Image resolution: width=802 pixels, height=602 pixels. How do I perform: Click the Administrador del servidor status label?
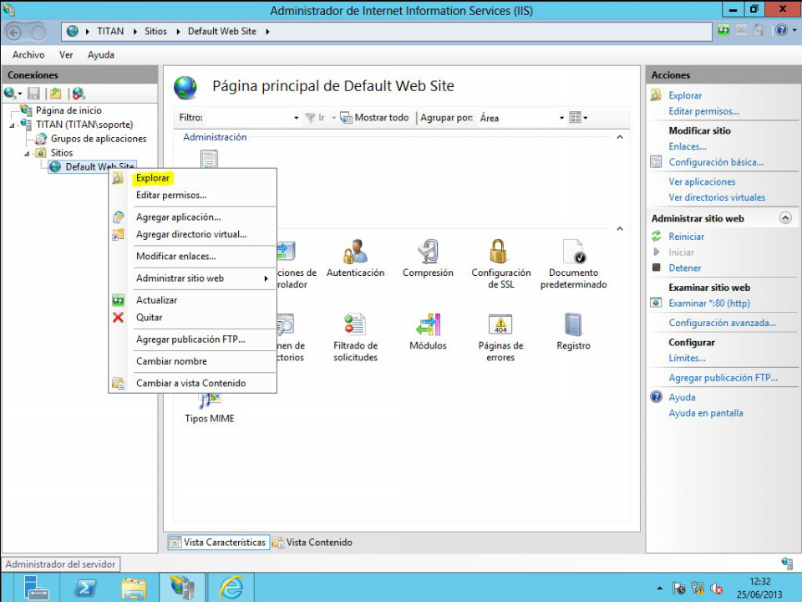click(60, 564)
